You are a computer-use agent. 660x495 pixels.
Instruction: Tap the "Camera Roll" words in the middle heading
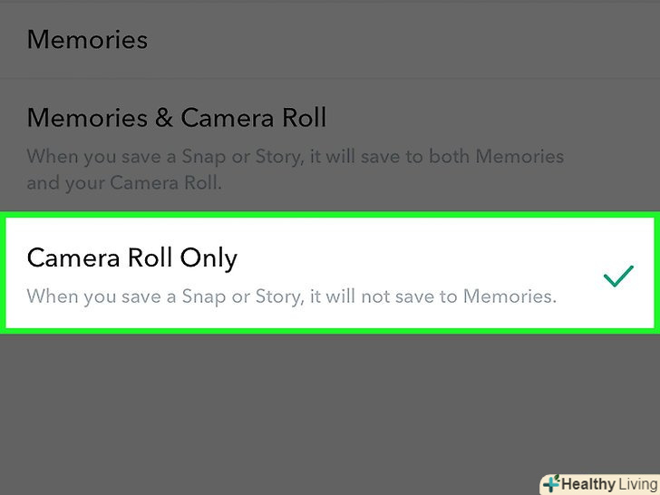pyautogui.click(x=253, y=118)
